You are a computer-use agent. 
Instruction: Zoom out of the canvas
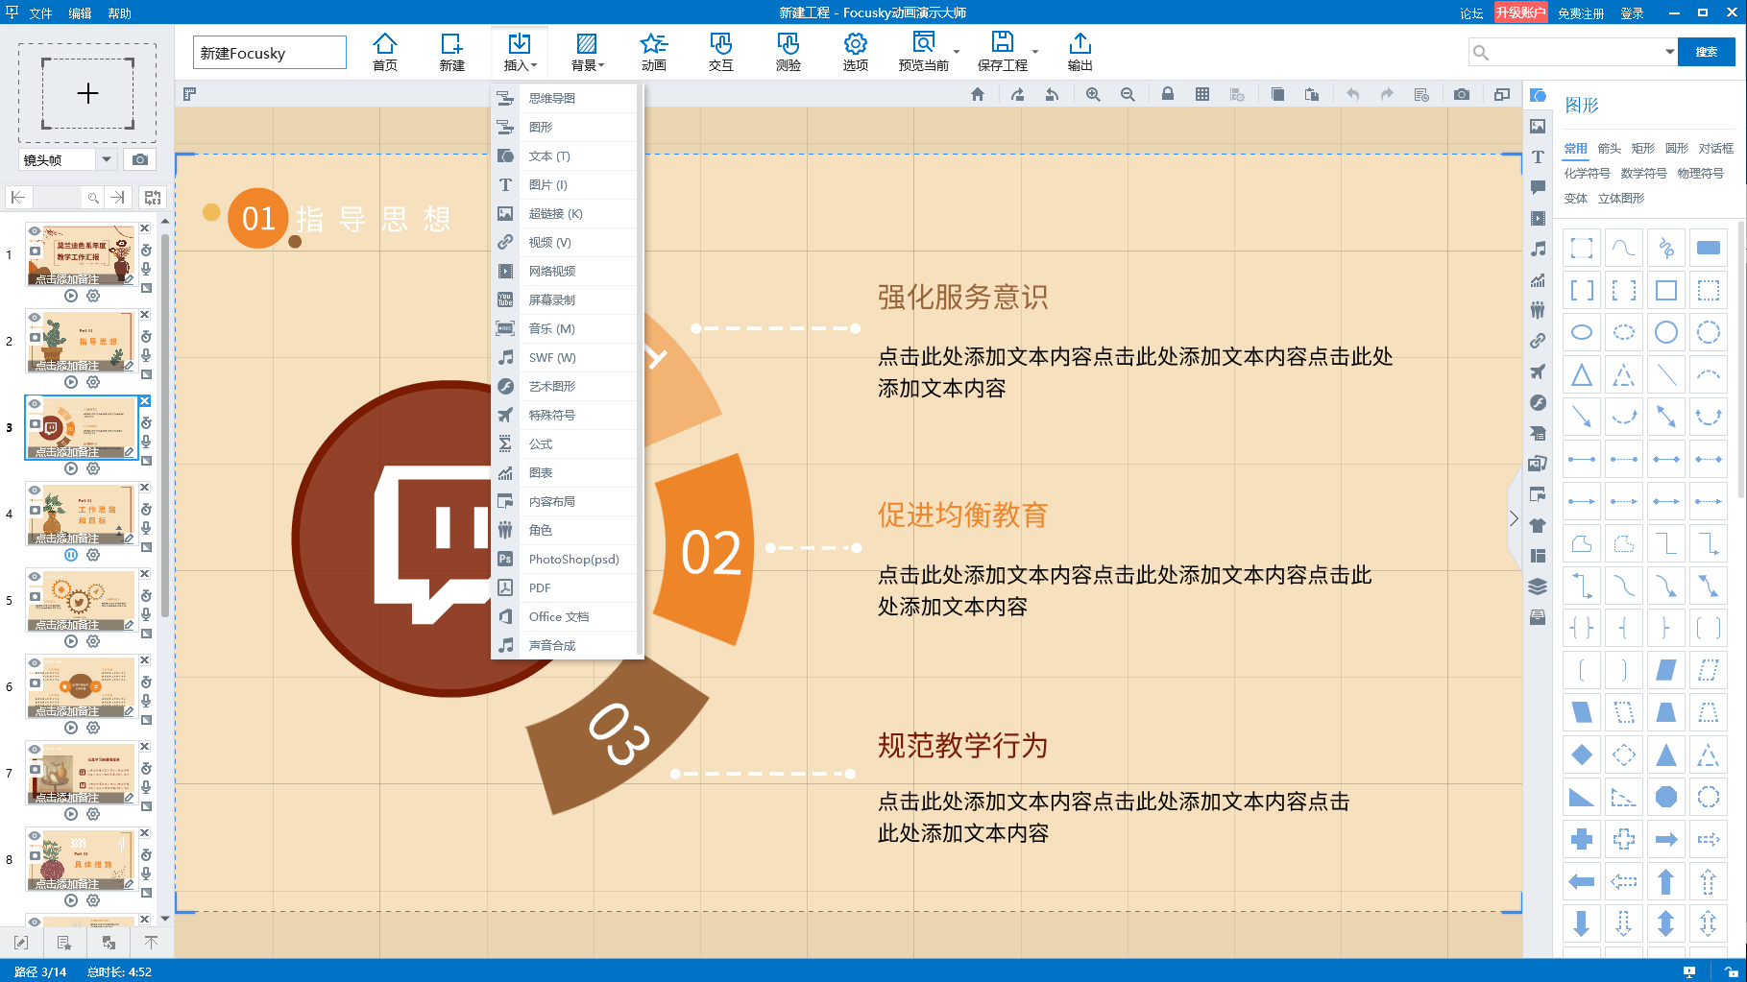pos(1128,94)
